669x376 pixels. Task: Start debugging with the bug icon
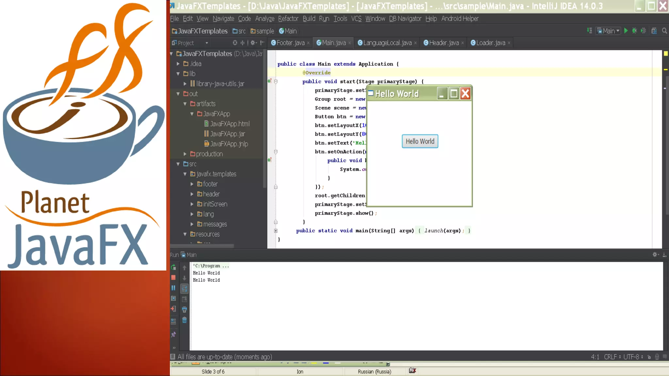[634, 31]
